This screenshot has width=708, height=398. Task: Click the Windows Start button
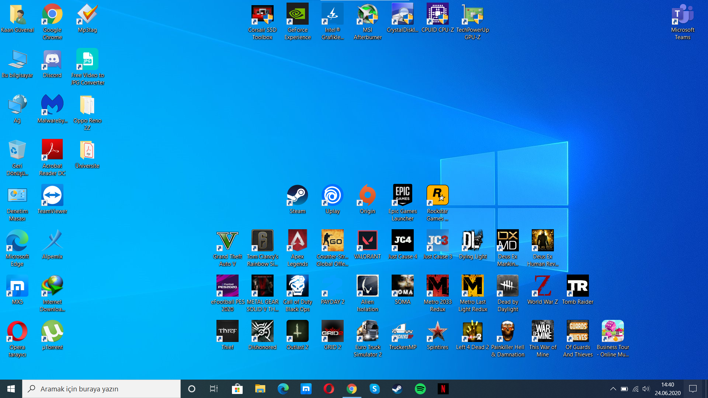point(11,389)
